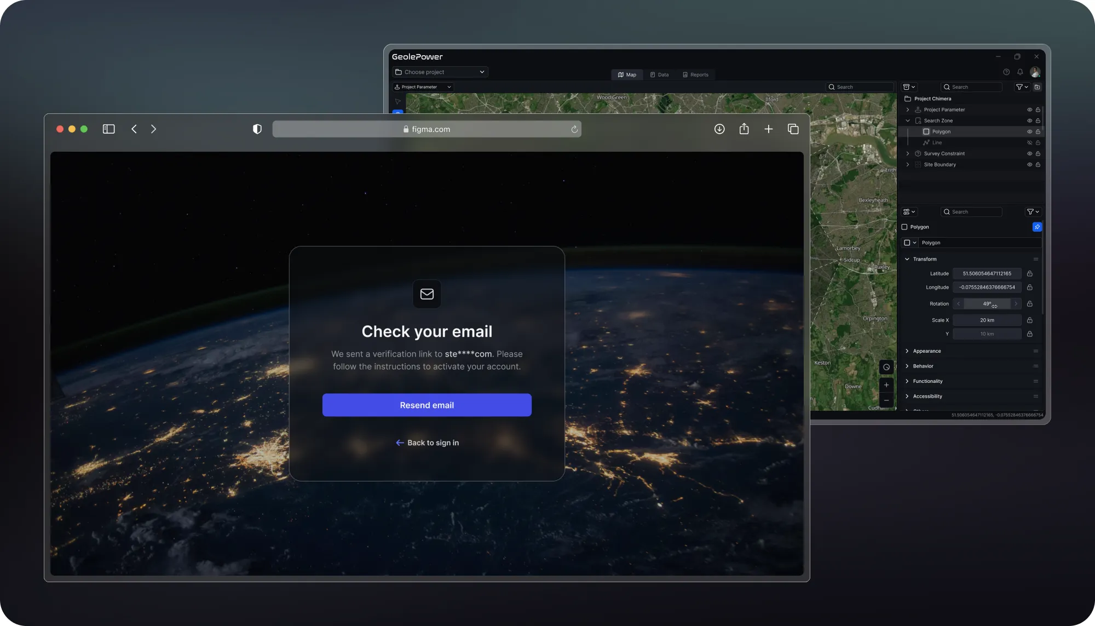Lock the Rotation field in Transform
The image size is (1095, 626).
(x=1029, y=304)
